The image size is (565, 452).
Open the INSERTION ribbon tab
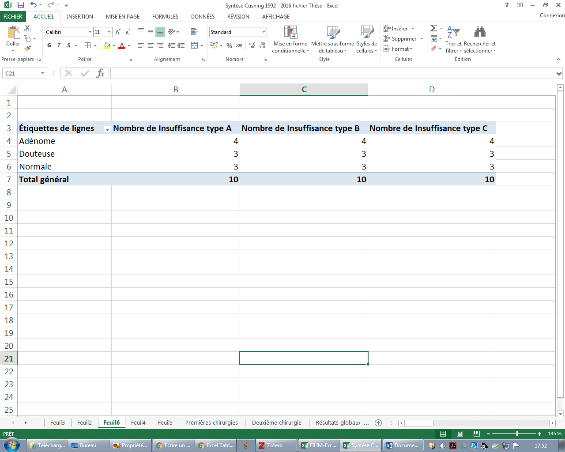pos(80,17)
